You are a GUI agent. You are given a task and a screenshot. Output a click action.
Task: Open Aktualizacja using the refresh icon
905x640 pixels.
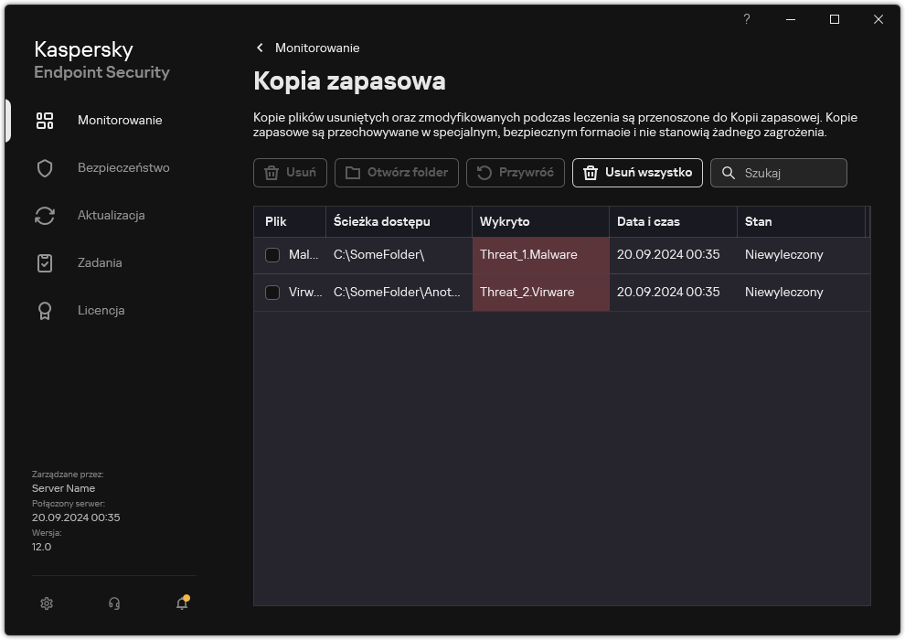click(44, 215)
